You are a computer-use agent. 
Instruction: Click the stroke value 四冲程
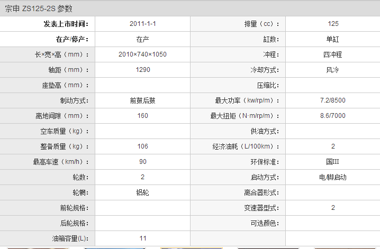(x=333, y=54)
